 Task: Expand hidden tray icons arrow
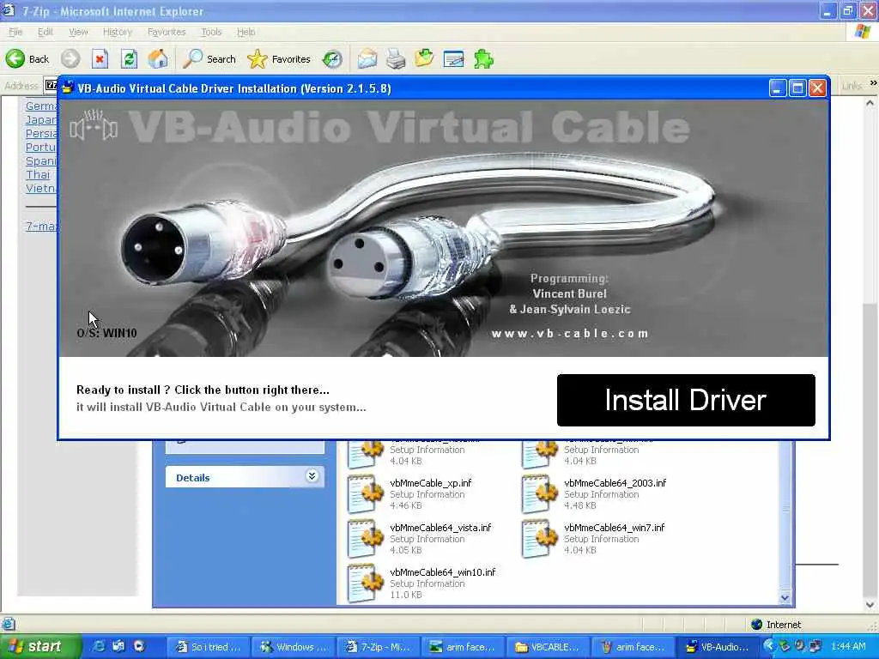[768, 646]
